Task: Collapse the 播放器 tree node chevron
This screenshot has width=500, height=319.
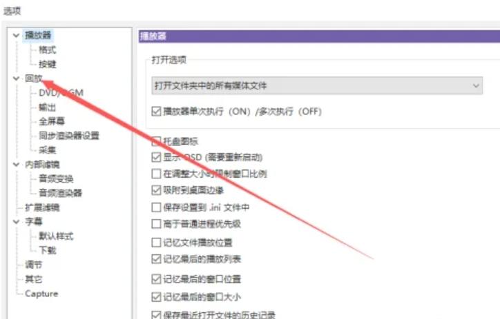Action: click(16, 35)
